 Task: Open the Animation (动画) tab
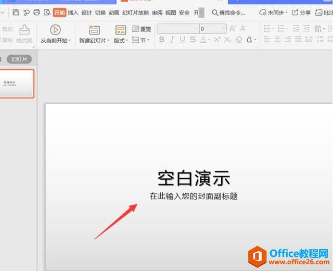[x=114, y=13]
